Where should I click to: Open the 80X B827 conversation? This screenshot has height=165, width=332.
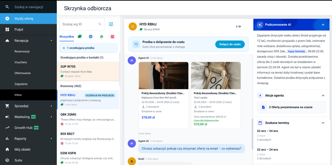click(x=88, y=139)
